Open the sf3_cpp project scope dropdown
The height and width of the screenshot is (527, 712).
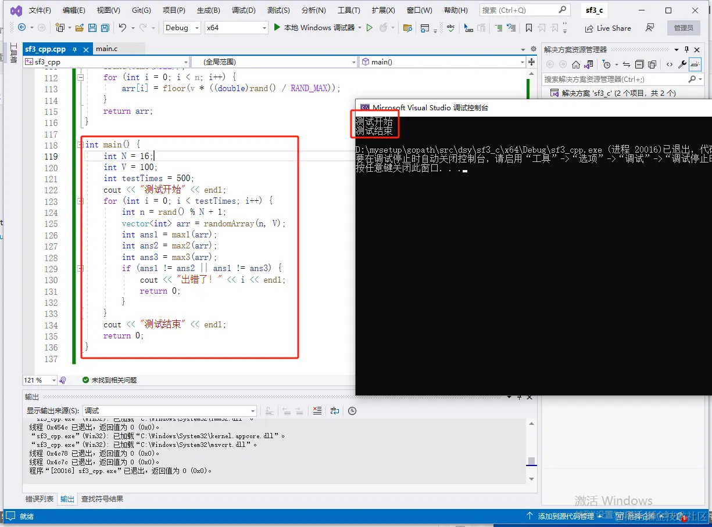tap(106, 62)
